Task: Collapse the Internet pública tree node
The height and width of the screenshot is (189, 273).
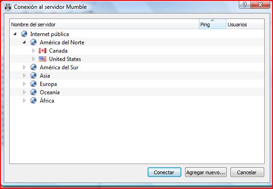Action: tap(15, 34)
